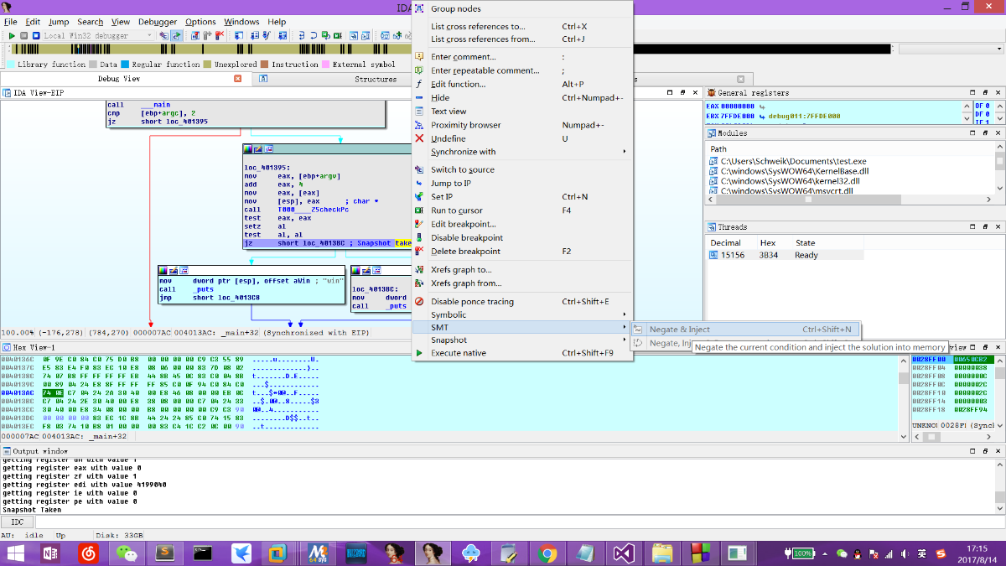1006x566 pixels.
Task: Open the Debugger menu
Action: point(159,22)
